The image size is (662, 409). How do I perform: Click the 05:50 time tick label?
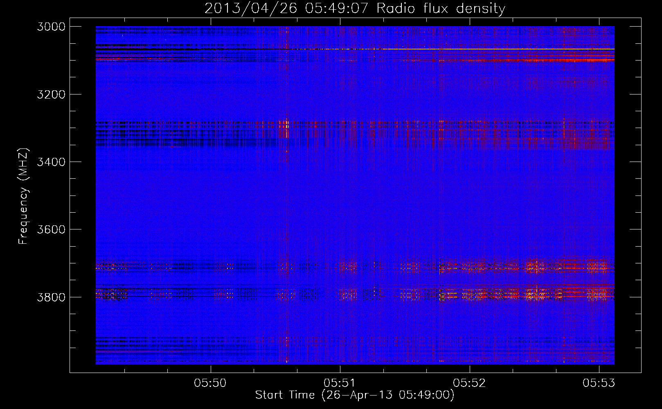(x=210, y=383)
